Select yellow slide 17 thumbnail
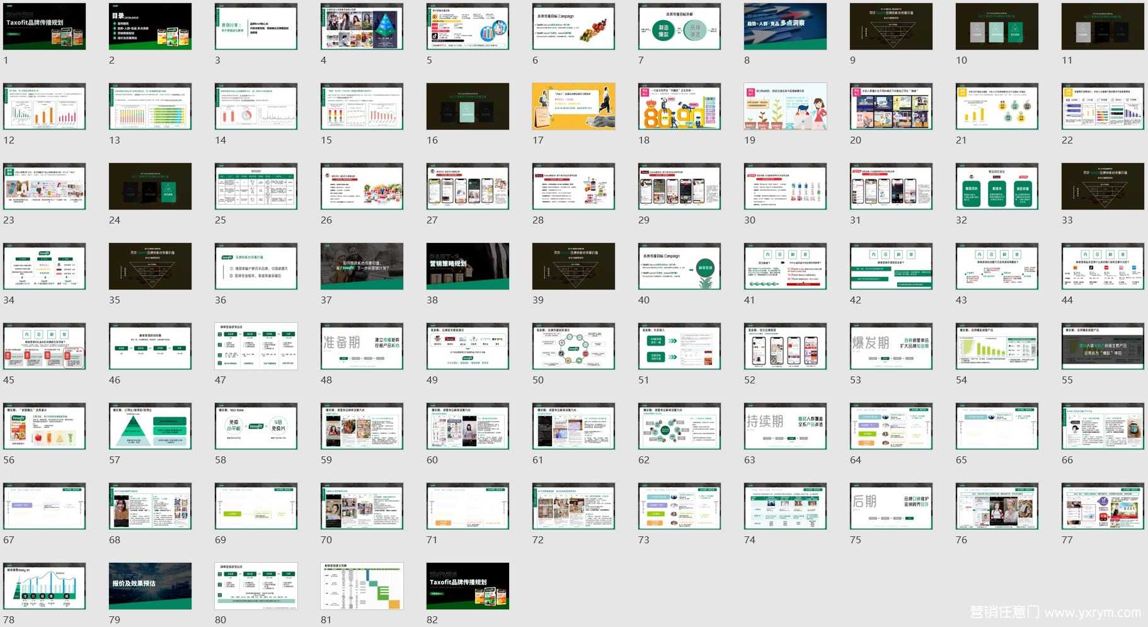The height and width of the screenshot is (627, 1148). (573, 106)
